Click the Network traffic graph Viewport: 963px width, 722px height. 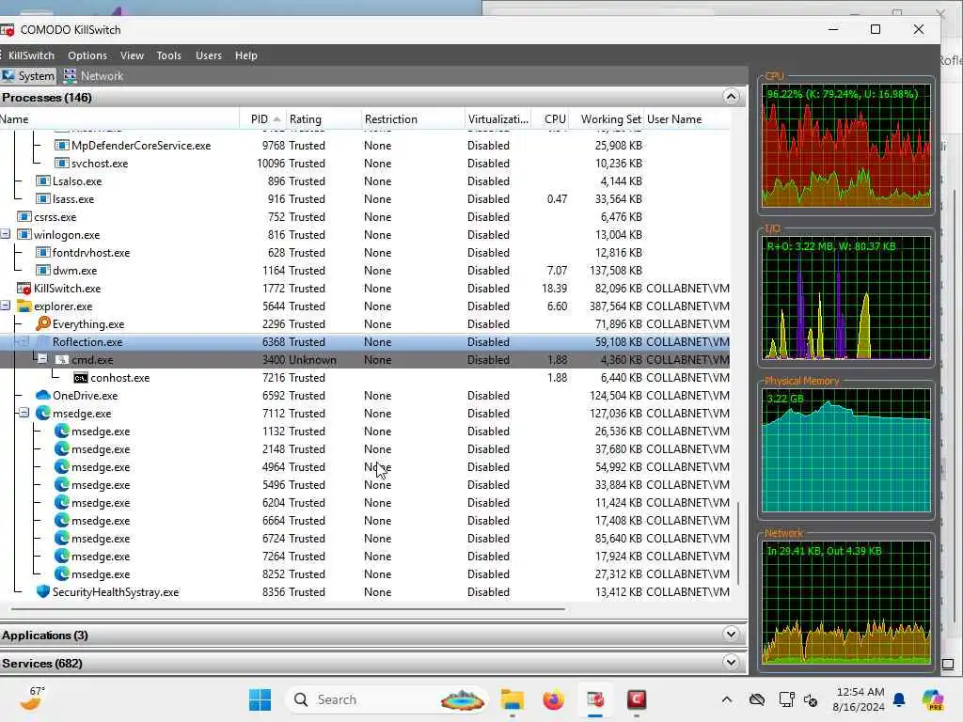pos(846,603)
